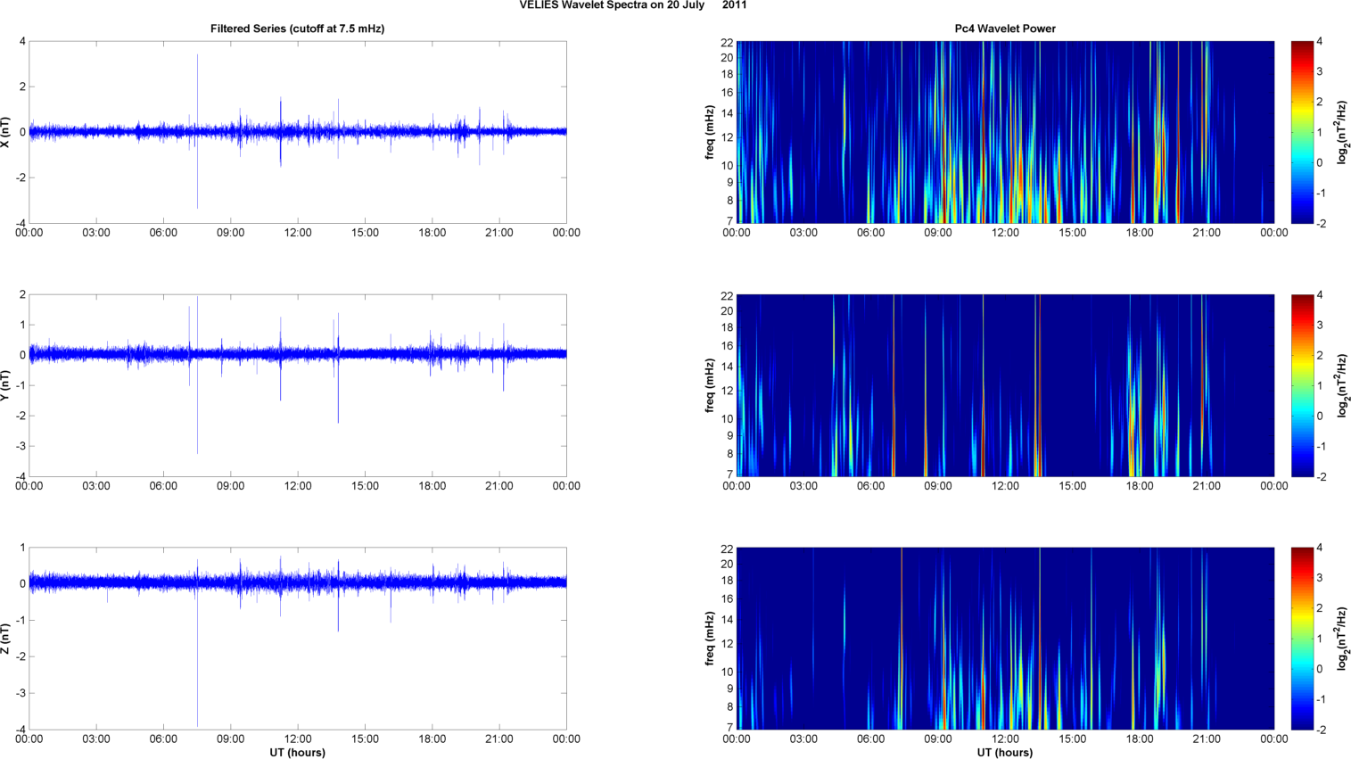Select the middle wavelet plot's colorbar
Image resolution: width=1351 pixels, height=759 pixels.
pyautogui.click(x=1302, y=385)
